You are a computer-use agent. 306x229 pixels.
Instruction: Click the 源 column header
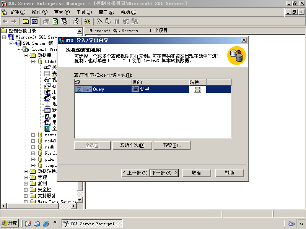103,82
